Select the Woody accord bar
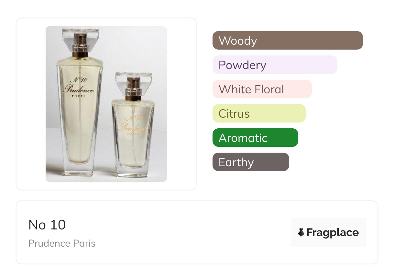The width and height of the screenshot is (394, 280). tap(287, 41)
